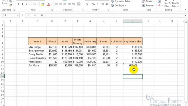
Task: Open the Fill Color dropdown arrow
Action: coord(45,4)
